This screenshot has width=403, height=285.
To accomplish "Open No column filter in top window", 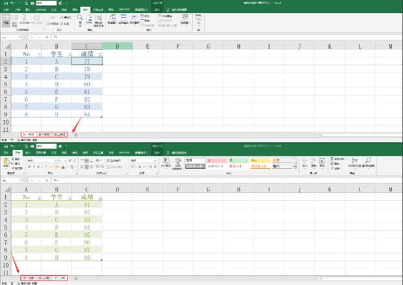I will tap(40, 55).
